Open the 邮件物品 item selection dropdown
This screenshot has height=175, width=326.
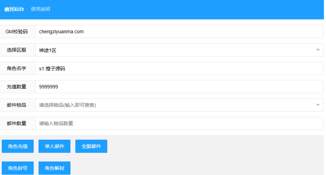coord(174,105)
